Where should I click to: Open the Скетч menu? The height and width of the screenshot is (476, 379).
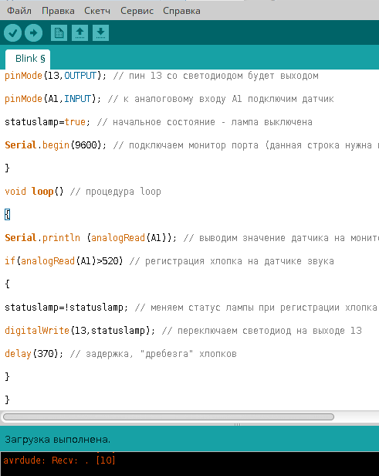pos(97,11)
